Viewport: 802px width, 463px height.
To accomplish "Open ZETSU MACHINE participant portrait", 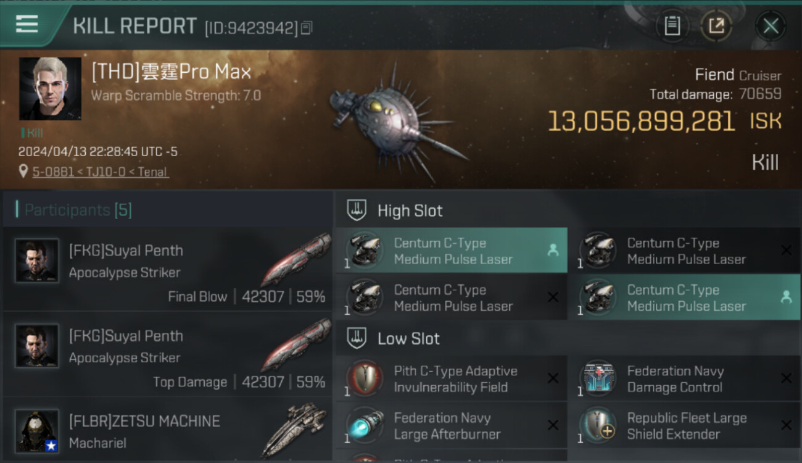I will tap(37, 430).
